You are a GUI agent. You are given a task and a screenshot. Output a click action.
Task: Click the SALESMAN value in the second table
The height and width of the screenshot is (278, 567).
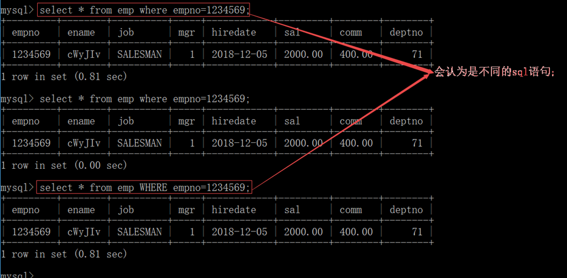pyautogui.click(x=139, y=143)
